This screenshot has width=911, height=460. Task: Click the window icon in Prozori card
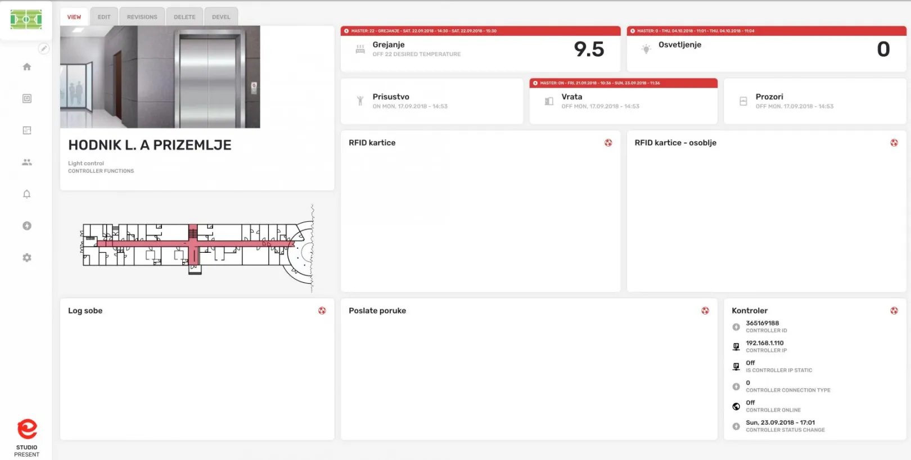(743, 101)
